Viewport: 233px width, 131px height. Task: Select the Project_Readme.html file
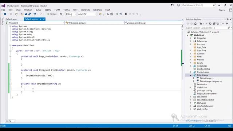pyautogui.click(x=207, y=94)
